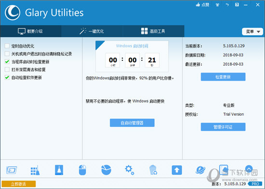Image resolution: width=265 pixels, height=189 pixels.
Task: Open the disk space pie chart icon
Action: coord(106,170)
